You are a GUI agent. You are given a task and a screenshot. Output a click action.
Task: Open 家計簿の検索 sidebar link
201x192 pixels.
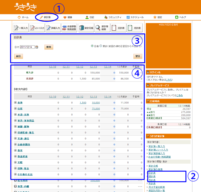156,169
